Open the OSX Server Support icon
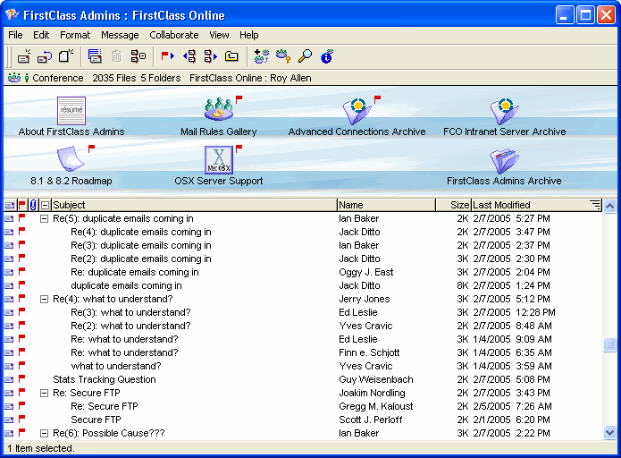The image size is (621, 458). 219,159
